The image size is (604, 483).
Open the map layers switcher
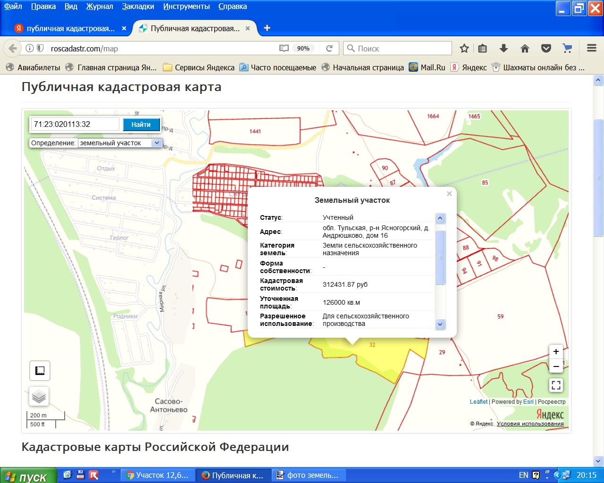(x=39, y=396)
